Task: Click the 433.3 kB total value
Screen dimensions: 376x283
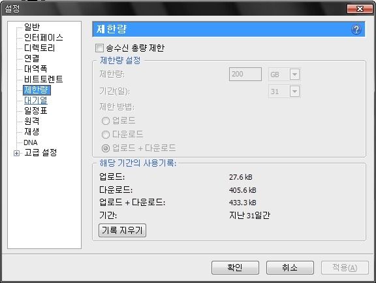Action: pos(242,203)
